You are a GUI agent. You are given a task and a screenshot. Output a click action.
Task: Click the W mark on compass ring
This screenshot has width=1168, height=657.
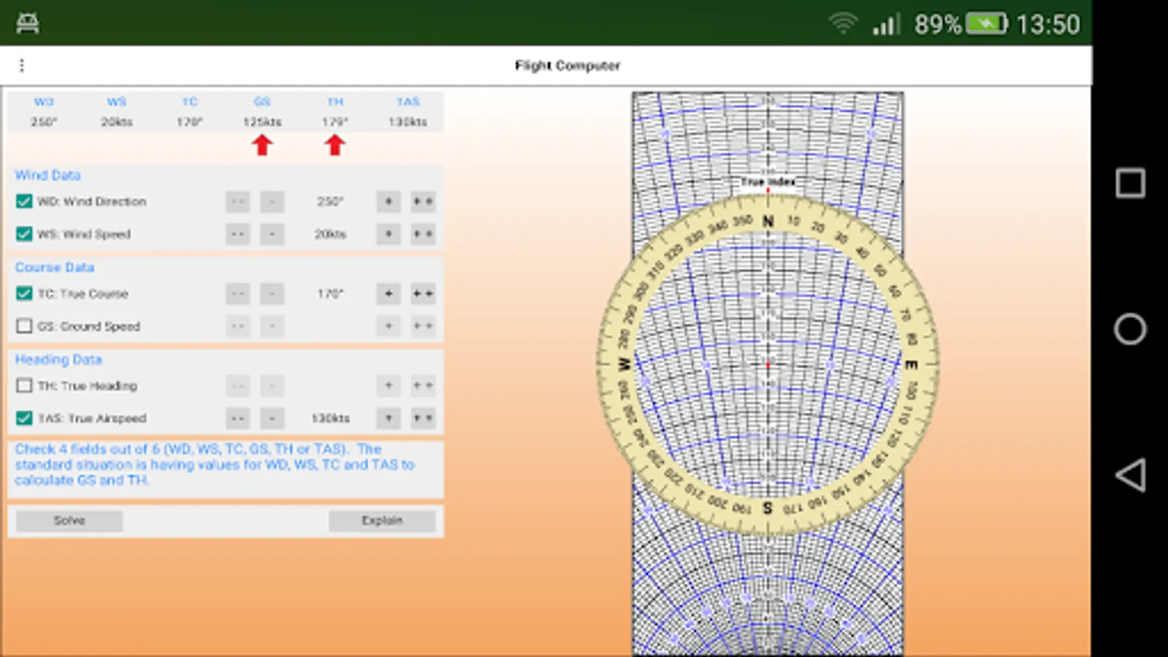point(624,364)
